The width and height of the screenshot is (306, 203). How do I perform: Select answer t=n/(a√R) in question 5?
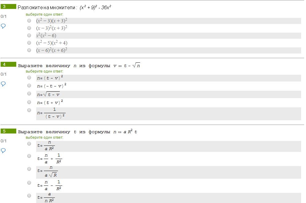tap(29, 169)
